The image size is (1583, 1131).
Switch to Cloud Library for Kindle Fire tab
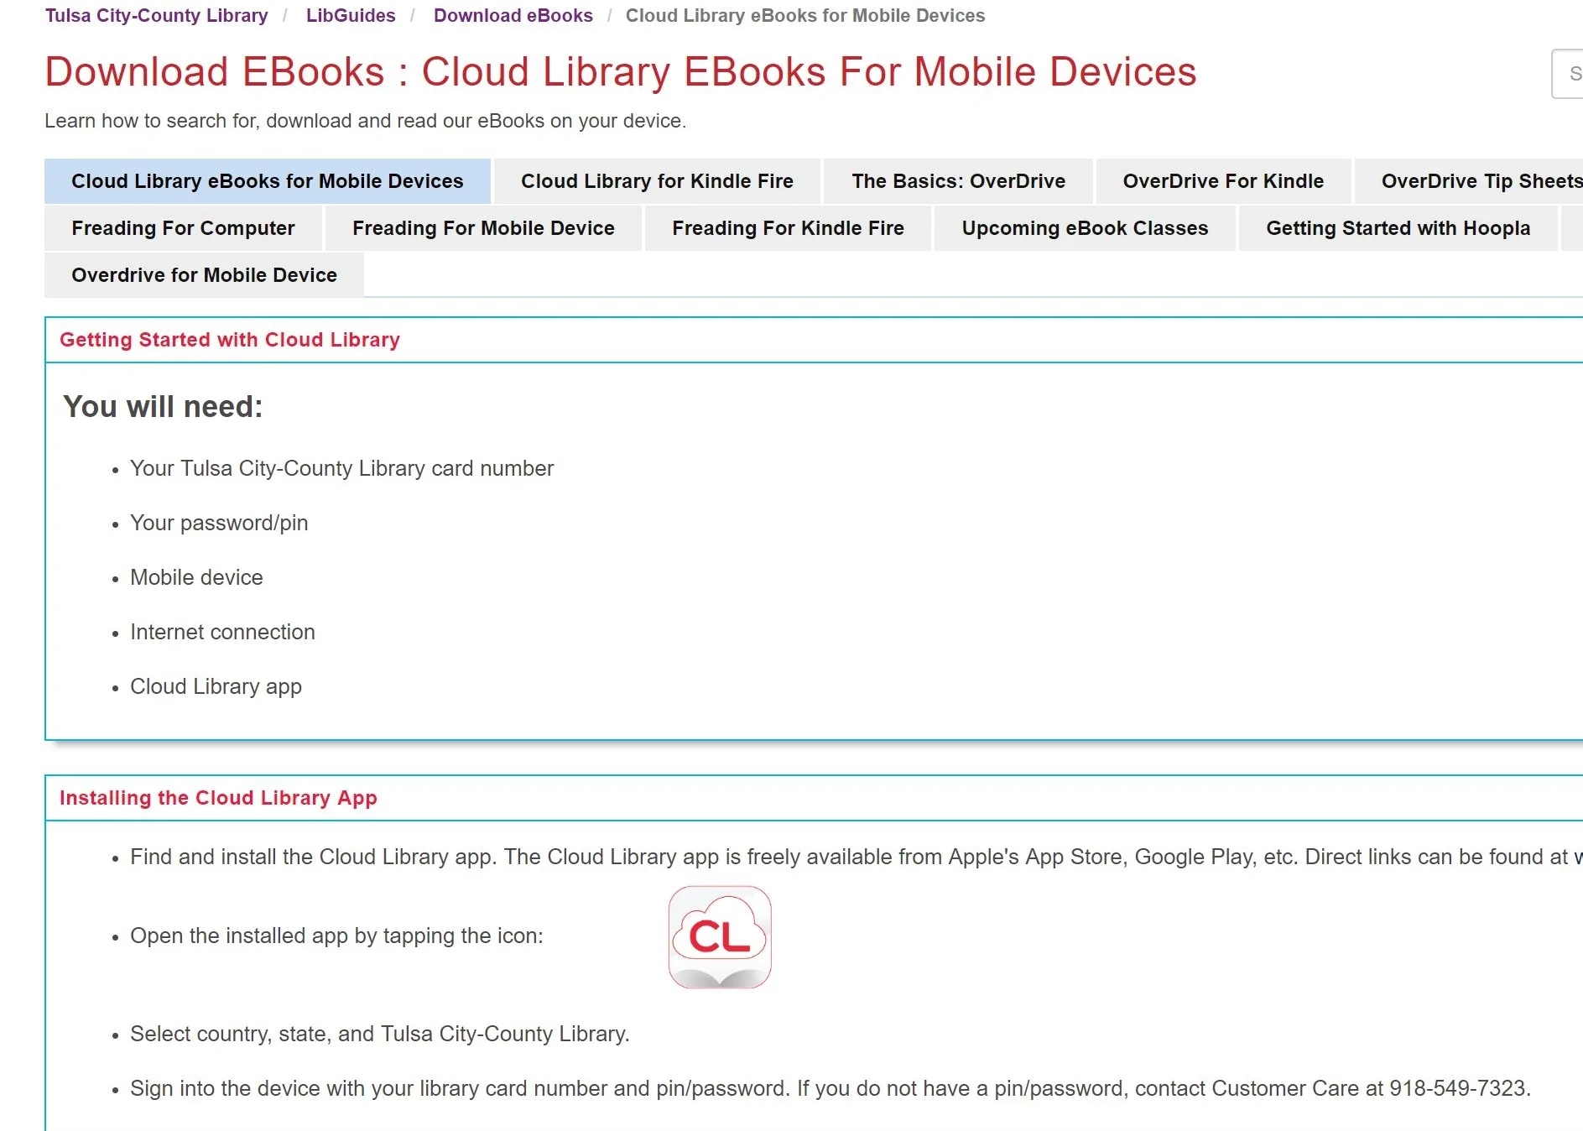tap(657, 181)
